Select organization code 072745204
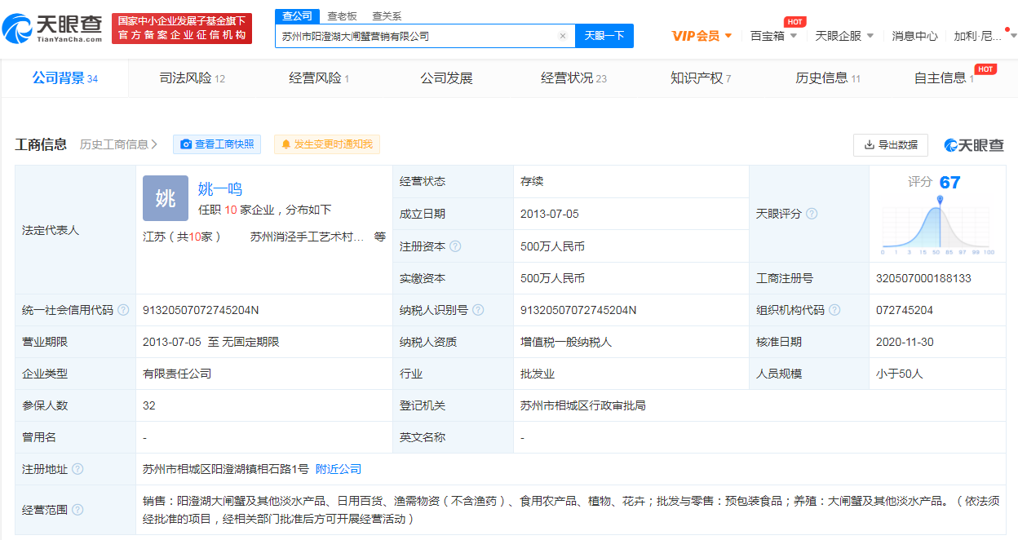The image size is (1018, 540). (x=905, y=310)
